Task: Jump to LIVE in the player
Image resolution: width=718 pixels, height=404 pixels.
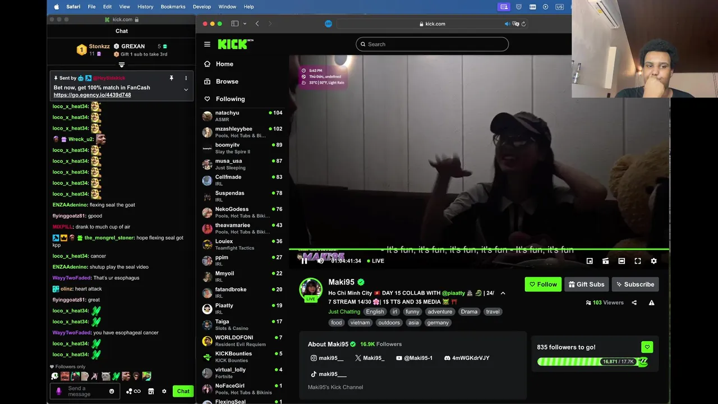Action: pos(375,261)
